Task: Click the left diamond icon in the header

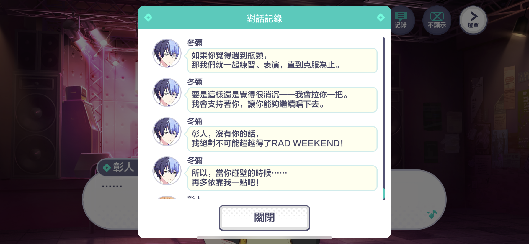Action: (x=148, y=17)
